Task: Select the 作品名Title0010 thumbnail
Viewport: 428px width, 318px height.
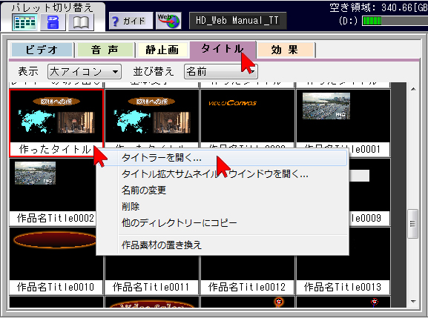Action: coord(56,260)
